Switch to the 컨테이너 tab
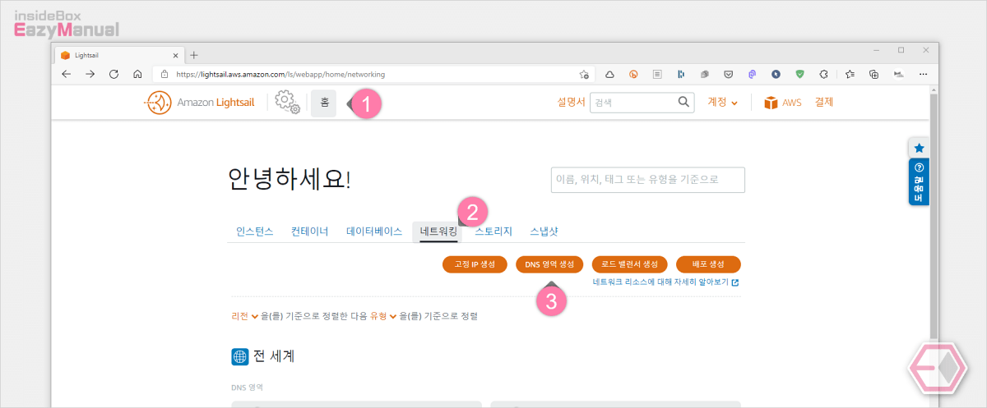 tap(309, 232)
